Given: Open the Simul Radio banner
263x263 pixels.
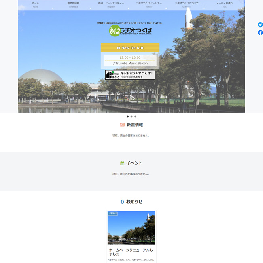Looking at the screenshot, I should [x=130, y=75].
